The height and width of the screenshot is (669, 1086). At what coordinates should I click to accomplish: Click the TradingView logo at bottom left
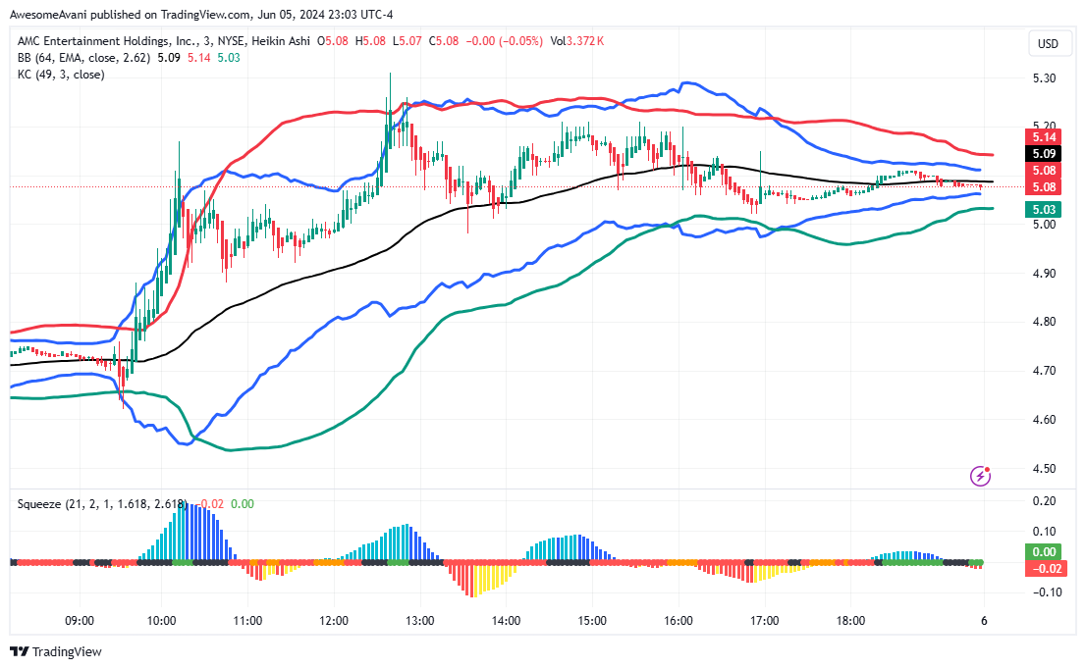pos(56,651)
